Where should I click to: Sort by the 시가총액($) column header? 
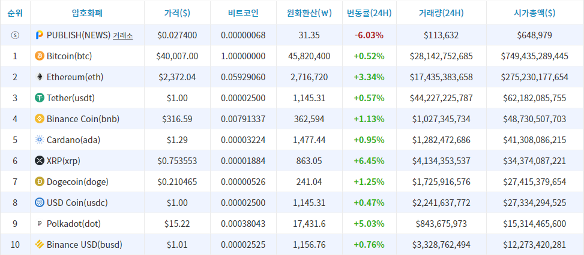(x=534, y=13)
